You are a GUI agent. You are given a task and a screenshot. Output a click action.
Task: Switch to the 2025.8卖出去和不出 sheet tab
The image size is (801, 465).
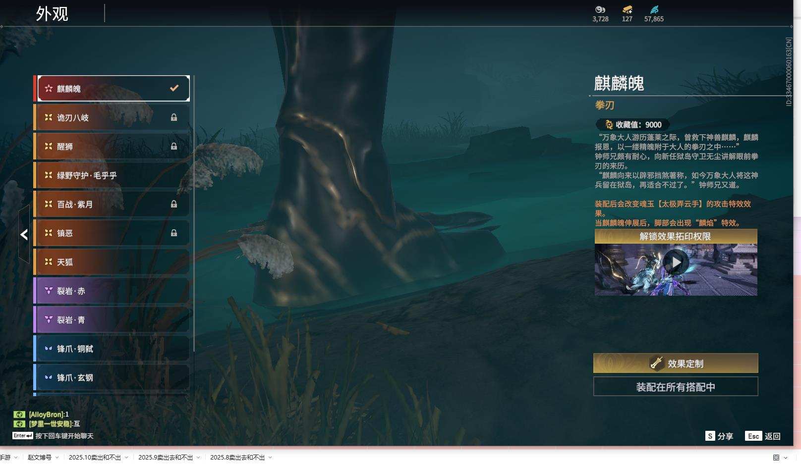(237, 458)
